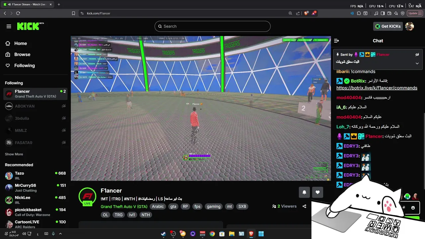Toggle follow heart button

(317, 192)
